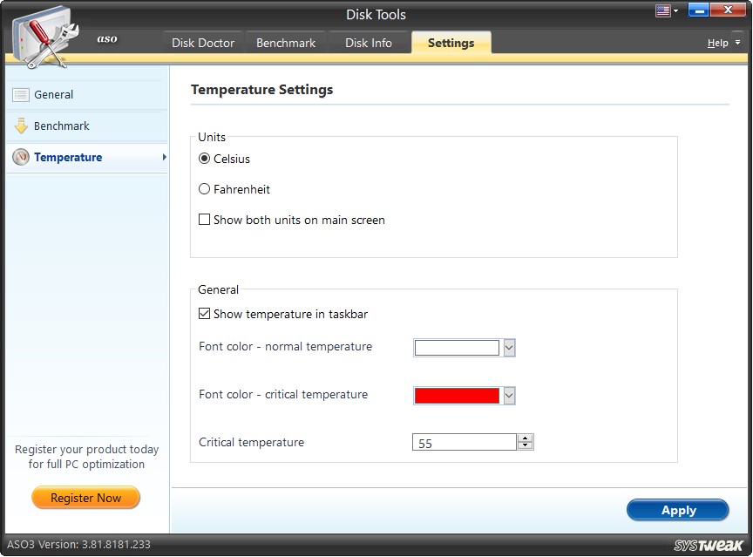Click the screwdriver and wrench logo top-left
This screenshot has width=753, height=557.
[x=48, y=35]
